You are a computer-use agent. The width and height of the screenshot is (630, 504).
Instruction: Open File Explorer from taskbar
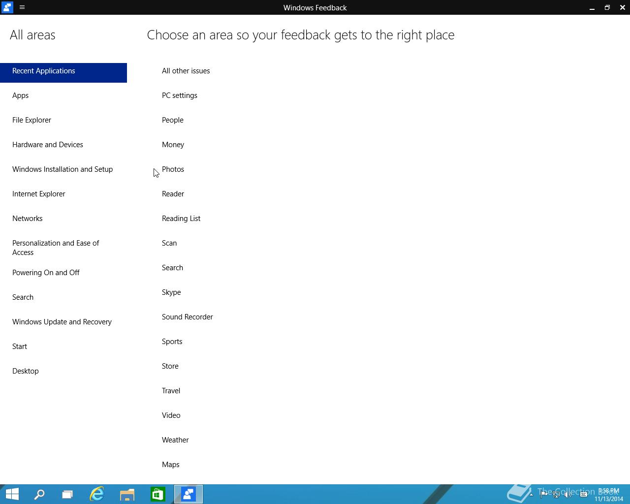[x=127, y=494]
